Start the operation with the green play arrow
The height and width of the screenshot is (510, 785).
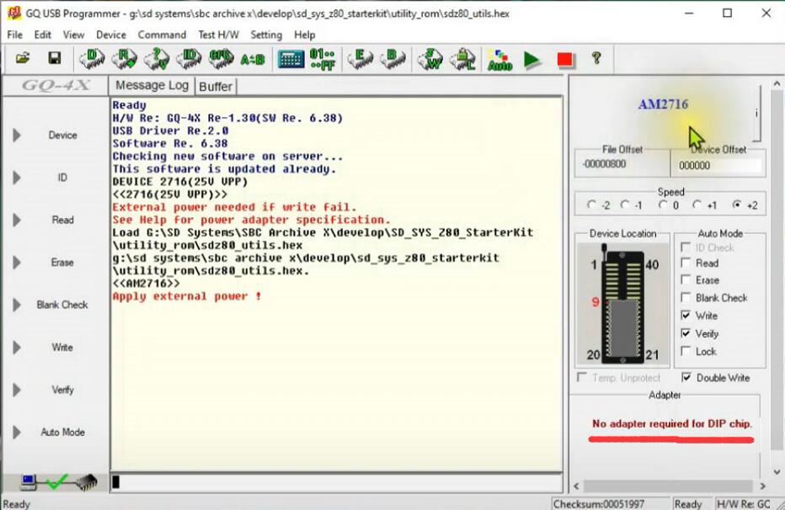pos(532,60)
